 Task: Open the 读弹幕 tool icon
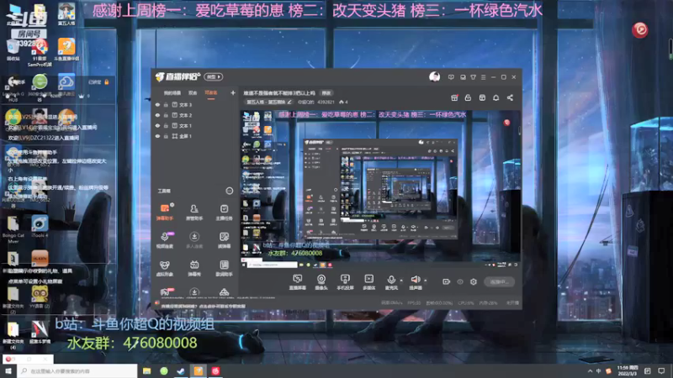pos(224,239)
